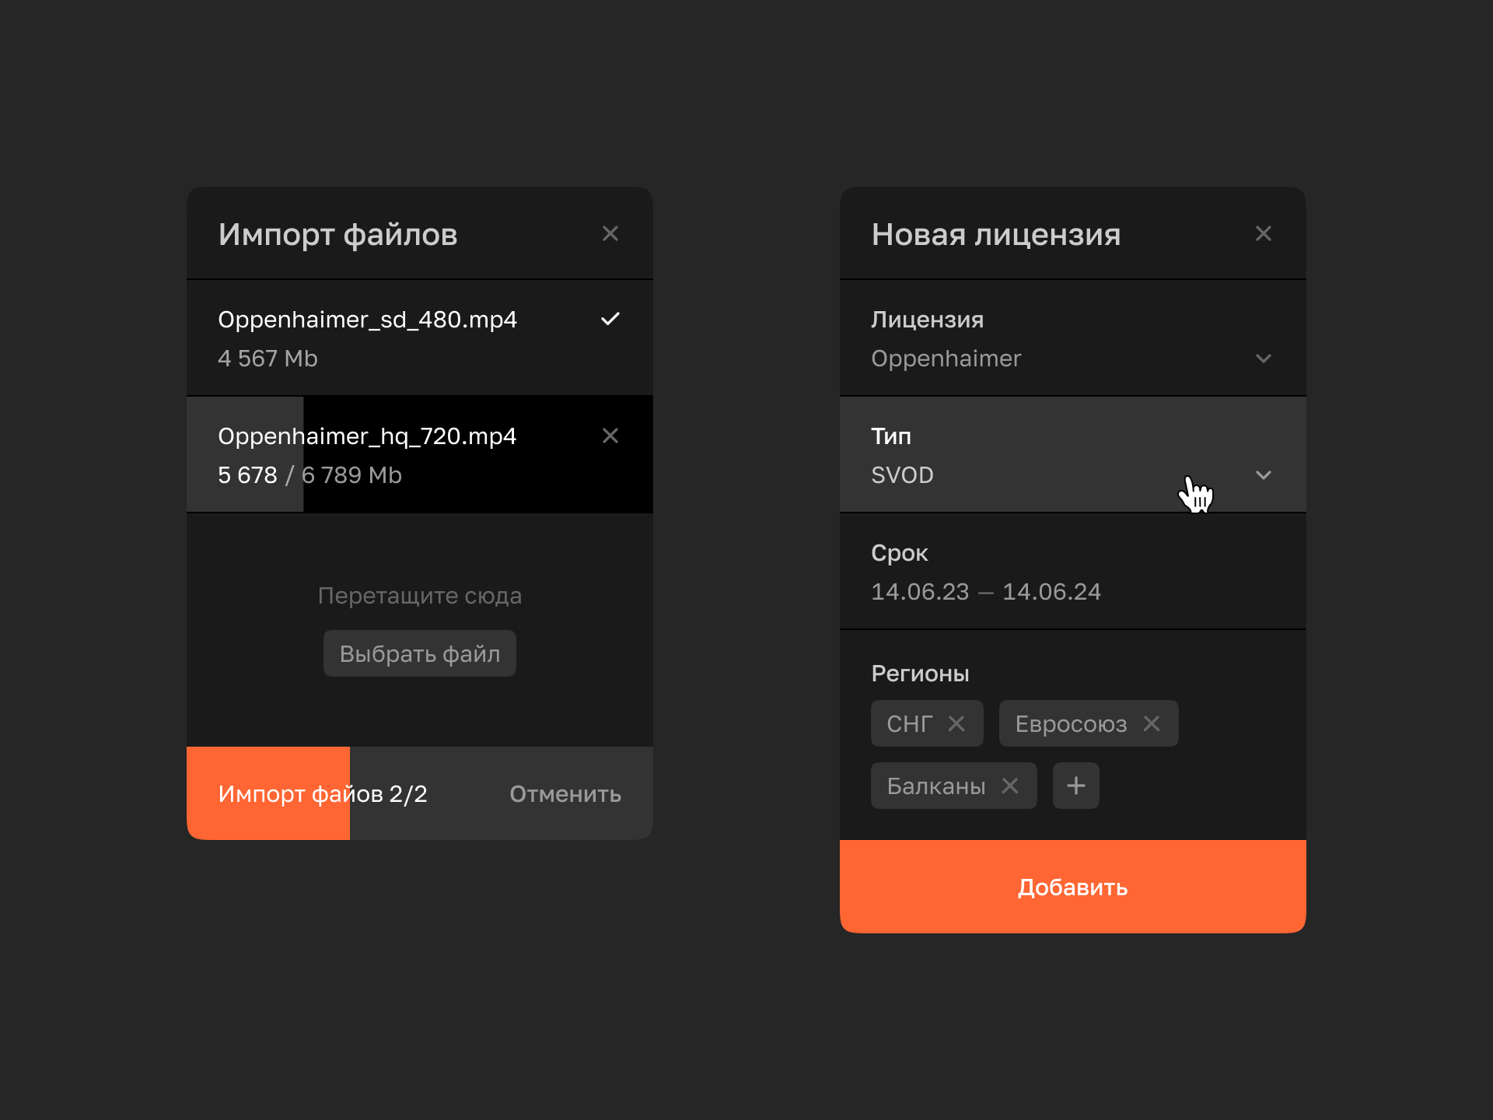The width and height of the screenshot is (1493, 1120).
Task: Click the Перетащите сюда drop zone
Action: coord(420,595)
